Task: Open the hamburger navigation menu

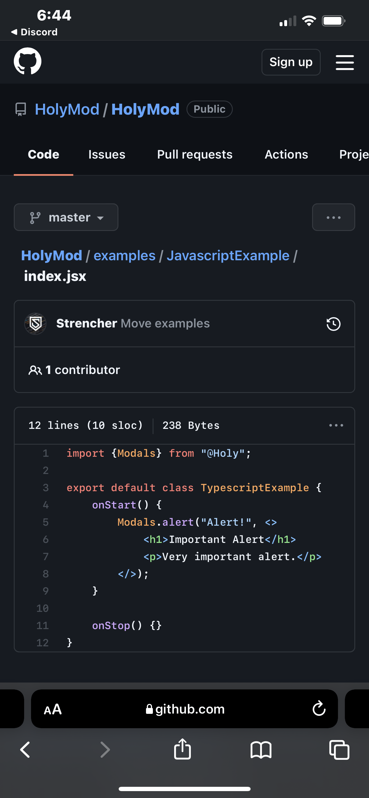Action: (345, 63)
